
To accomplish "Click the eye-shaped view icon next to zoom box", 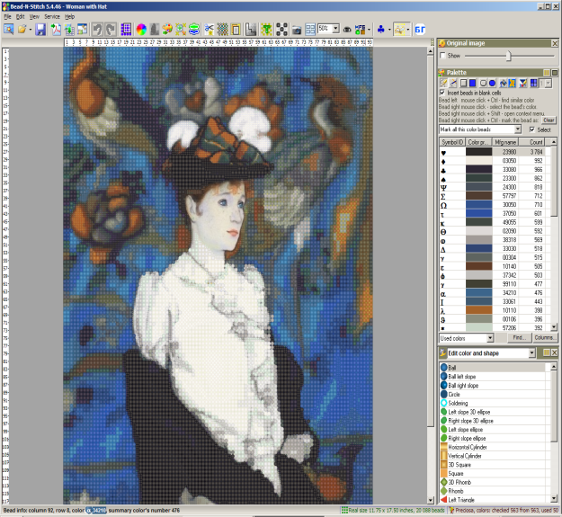I will tap(347, 30).
